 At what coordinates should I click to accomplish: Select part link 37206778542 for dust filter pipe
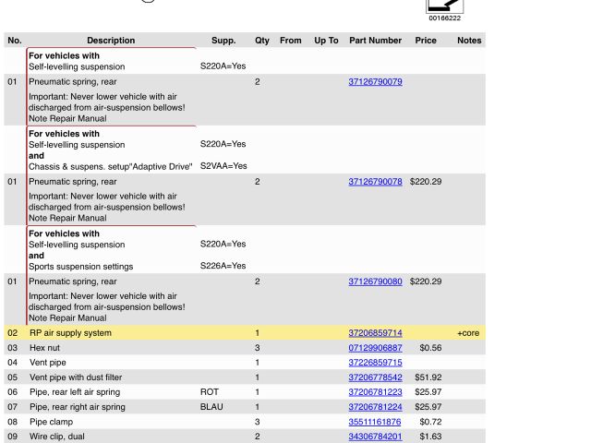pyautogui.click(x=375, y=377)
